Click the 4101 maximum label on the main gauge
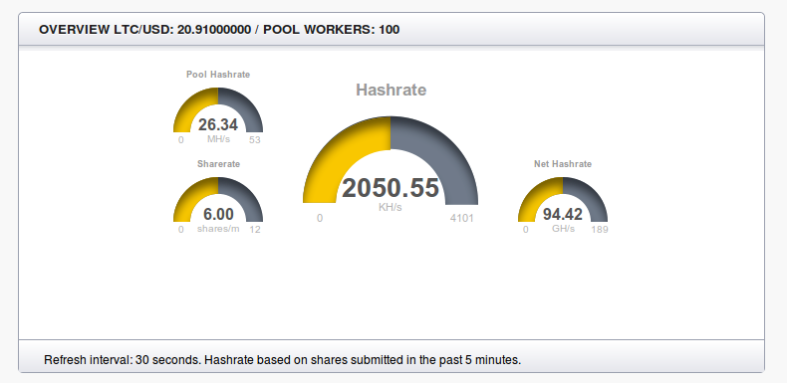The width and height of the screenshot is (787, 383). coord(462,218)
